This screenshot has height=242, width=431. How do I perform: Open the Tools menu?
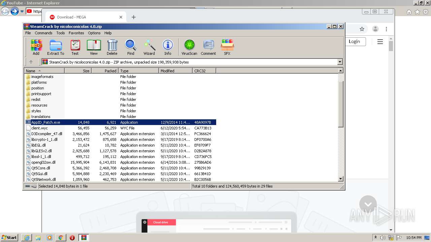tap(61, 33)
